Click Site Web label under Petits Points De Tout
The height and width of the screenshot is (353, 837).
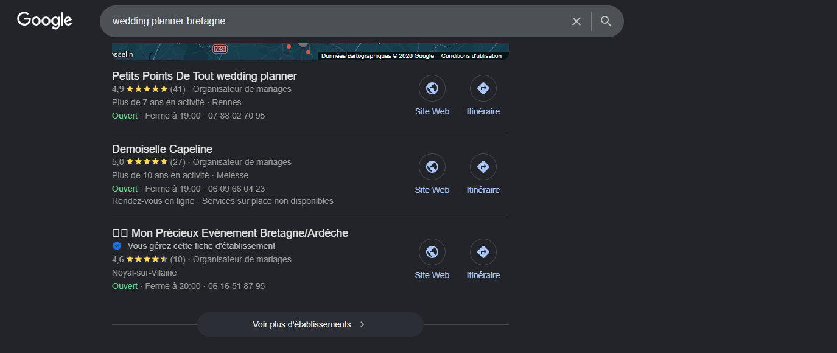pos(432,111)
